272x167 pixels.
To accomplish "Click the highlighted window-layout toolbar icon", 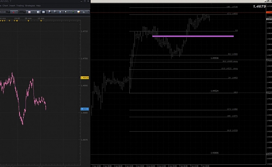I will pos(44,12).
